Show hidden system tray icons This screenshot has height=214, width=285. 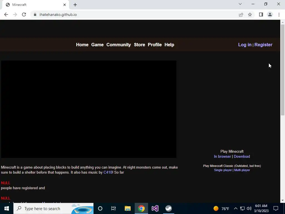click(235, 208)
